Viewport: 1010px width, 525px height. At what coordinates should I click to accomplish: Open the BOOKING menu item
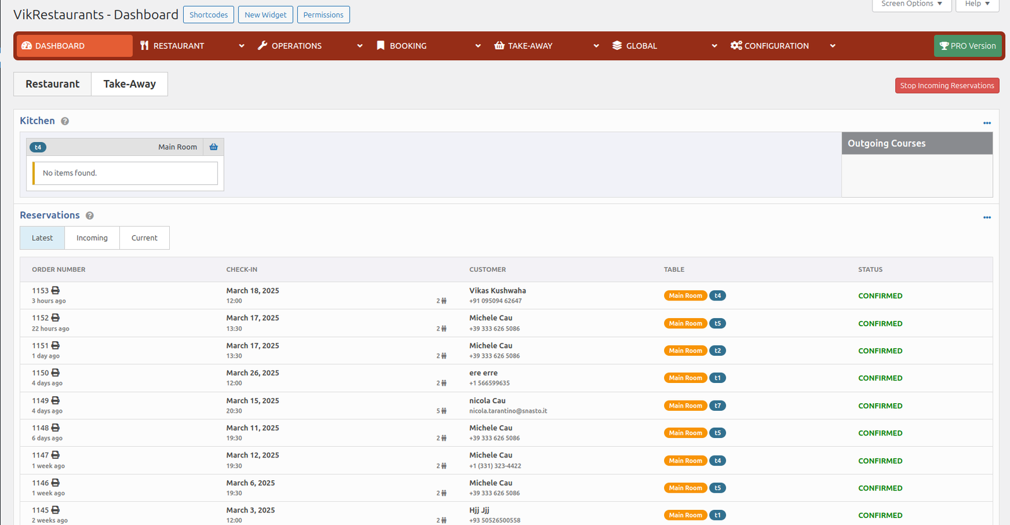click(408, 46)
